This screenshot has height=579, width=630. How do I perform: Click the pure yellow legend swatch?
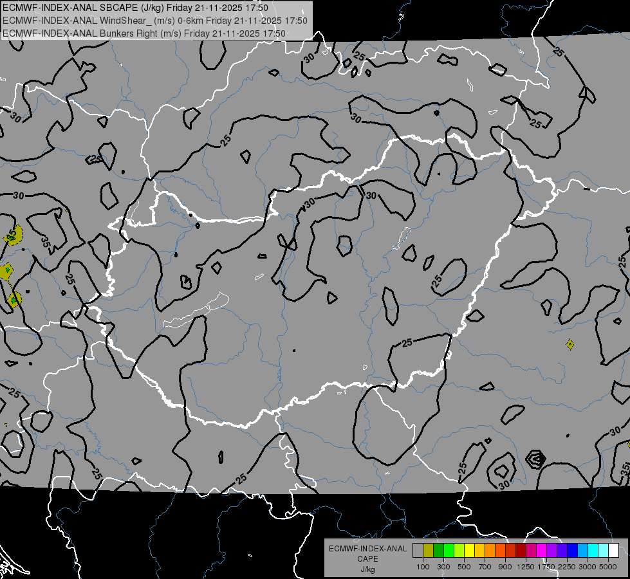point(469,550)
